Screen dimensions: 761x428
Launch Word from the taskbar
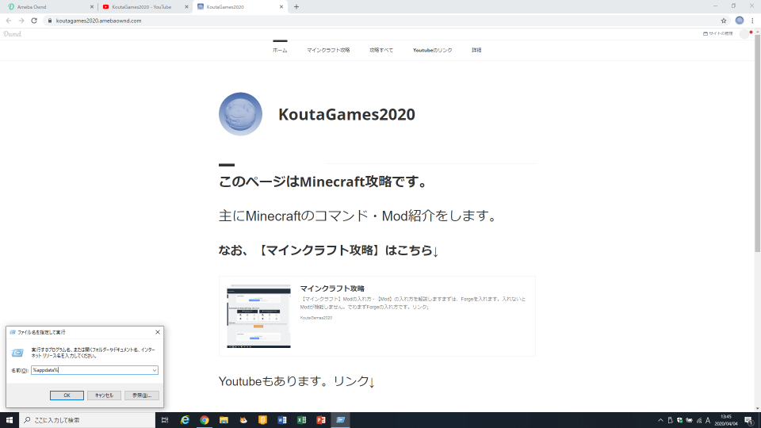282,420
